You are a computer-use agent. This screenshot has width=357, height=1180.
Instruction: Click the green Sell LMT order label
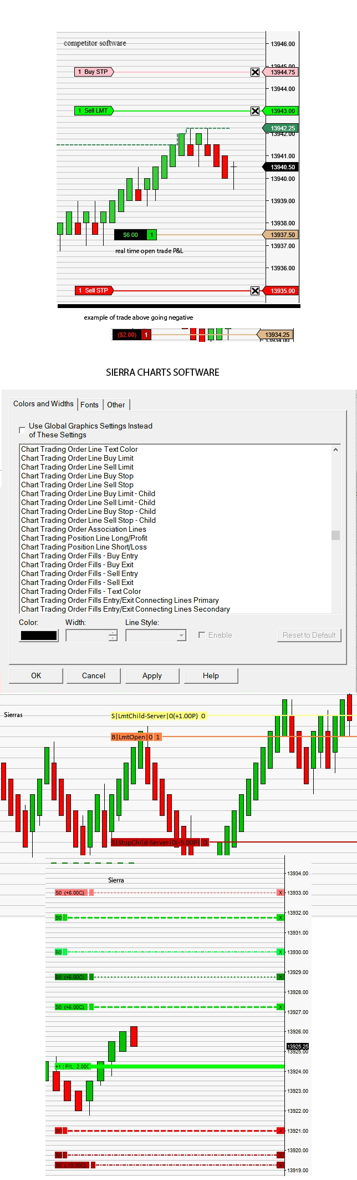point(94,110)
